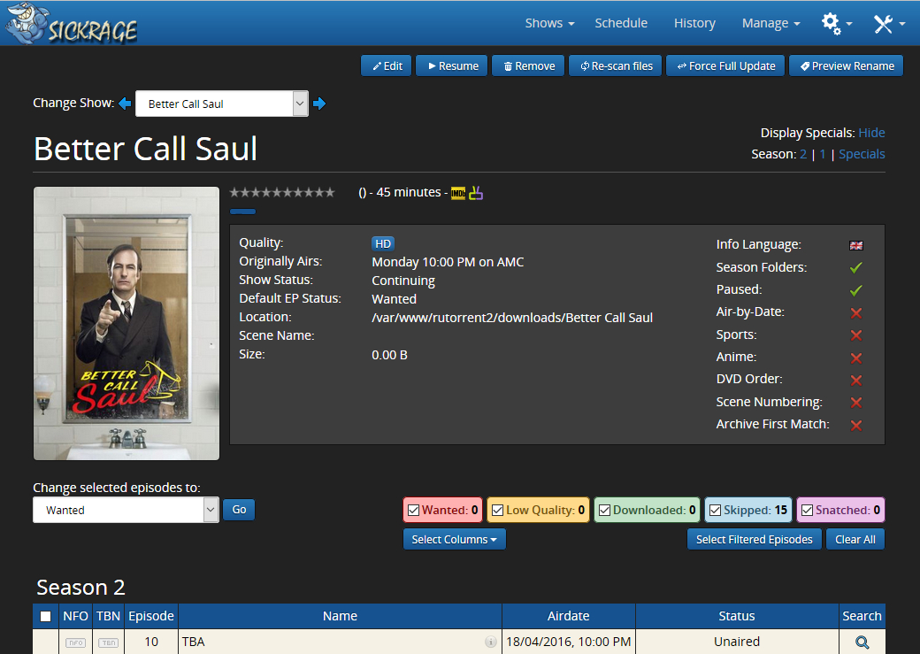
Task: Click the star rating bar
Action: pos(282,193)
